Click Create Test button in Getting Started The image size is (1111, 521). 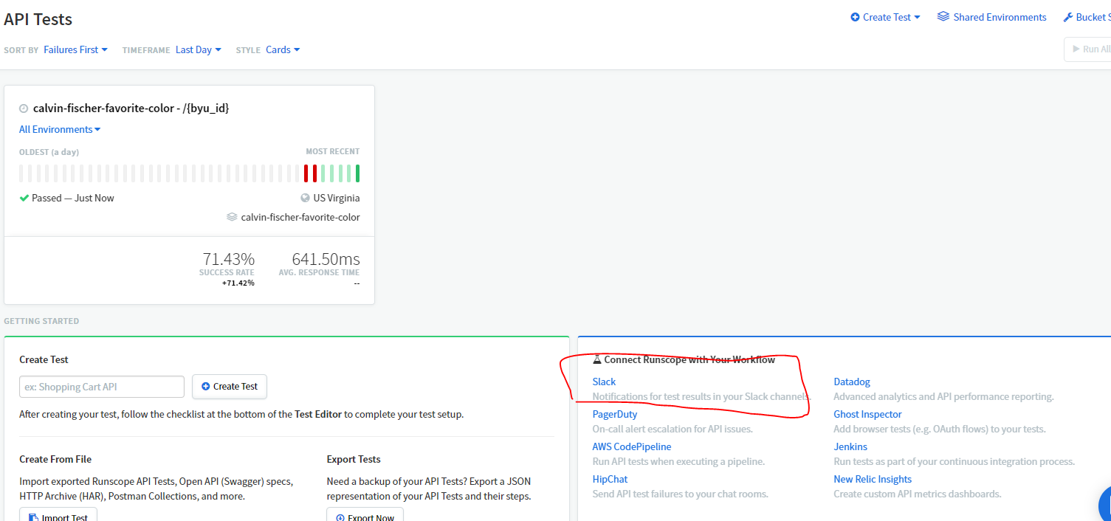230,387
